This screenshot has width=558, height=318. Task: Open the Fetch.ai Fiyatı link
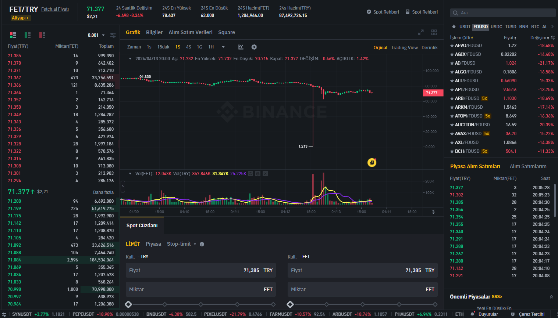(x=55, y=9)
